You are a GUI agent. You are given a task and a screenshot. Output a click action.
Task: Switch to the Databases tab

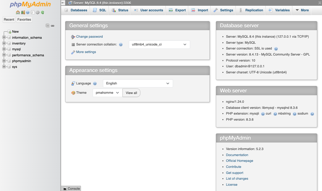(76, 10)
